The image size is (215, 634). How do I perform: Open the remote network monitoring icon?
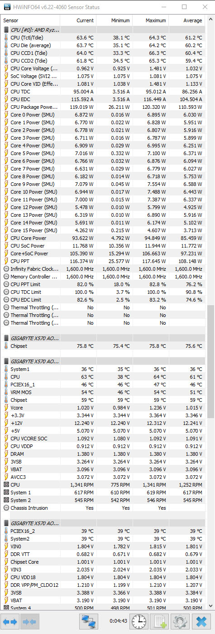coord(89,621)
